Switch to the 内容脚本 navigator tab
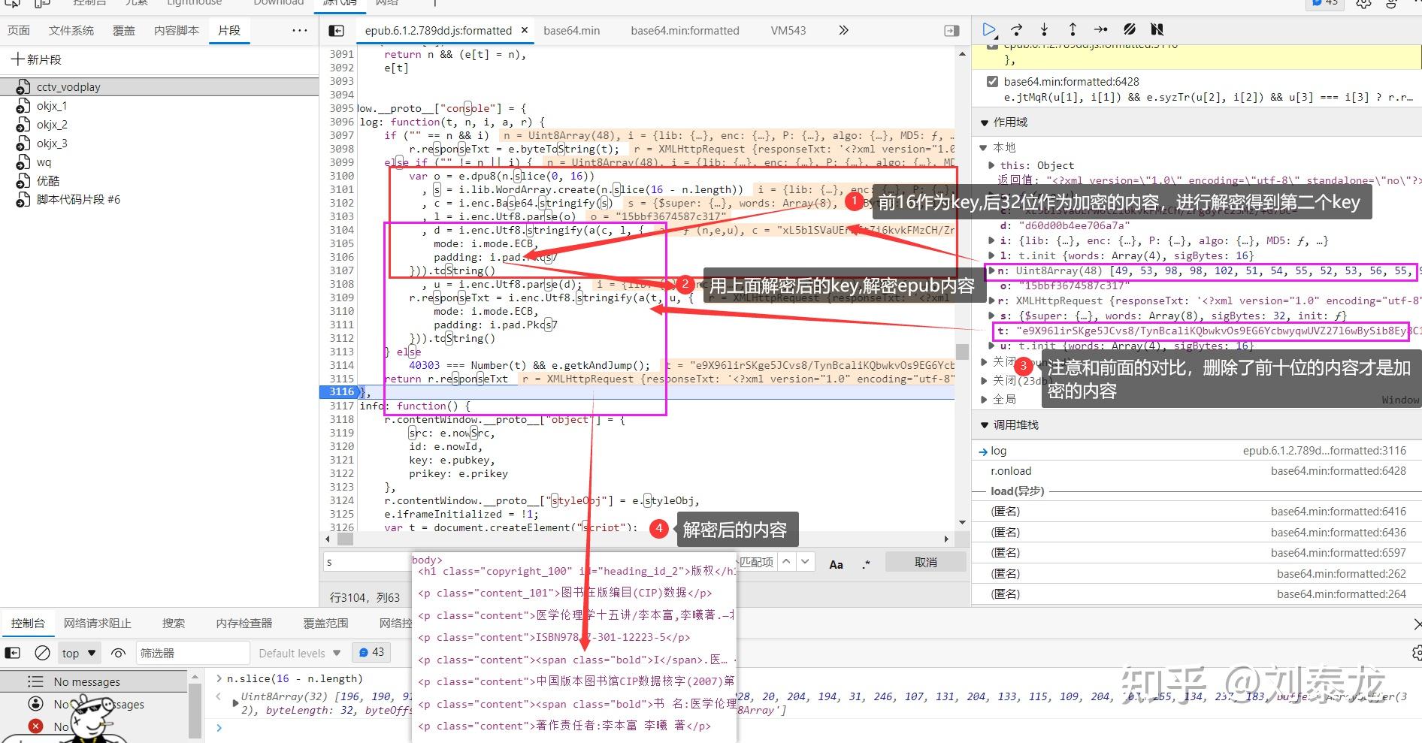 (177, 31)
